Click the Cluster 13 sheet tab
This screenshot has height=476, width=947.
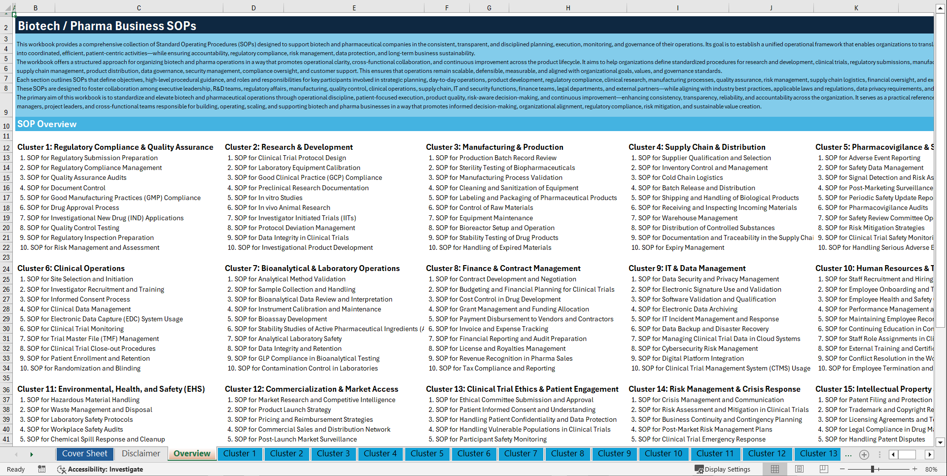817,454
